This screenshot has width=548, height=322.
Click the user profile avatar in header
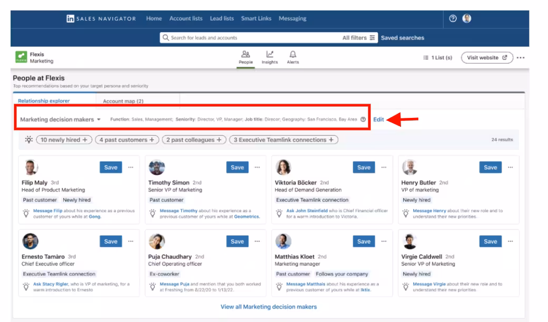tap(467, 18)
